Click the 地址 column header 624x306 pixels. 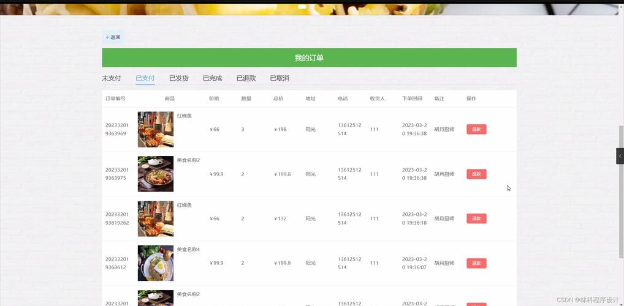(x=311, y=99)
